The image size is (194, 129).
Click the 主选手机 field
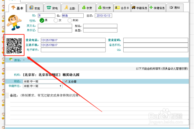pos(73,45)
